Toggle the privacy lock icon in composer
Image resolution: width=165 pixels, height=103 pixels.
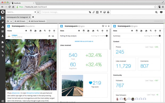click(108, 12)
